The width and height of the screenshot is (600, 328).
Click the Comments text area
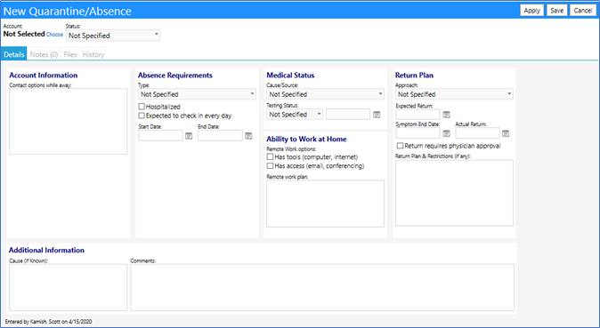(x=322, y=287)
